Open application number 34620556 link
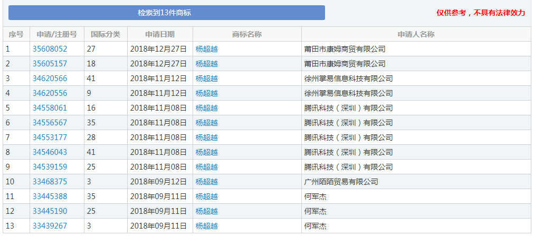Screen dimensions: 534x237 tap(50, 93)
